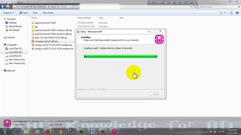This screenshot has width=241, height=135.
Task: Click the network signal tray icon
Action: (219, 132)
